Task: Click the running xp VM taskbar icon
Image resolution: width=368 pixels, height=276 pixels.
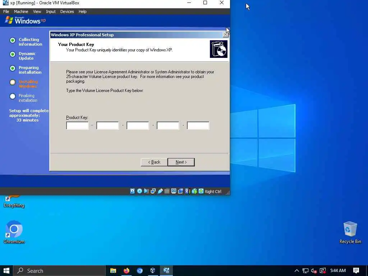Action: coord(166,271)
